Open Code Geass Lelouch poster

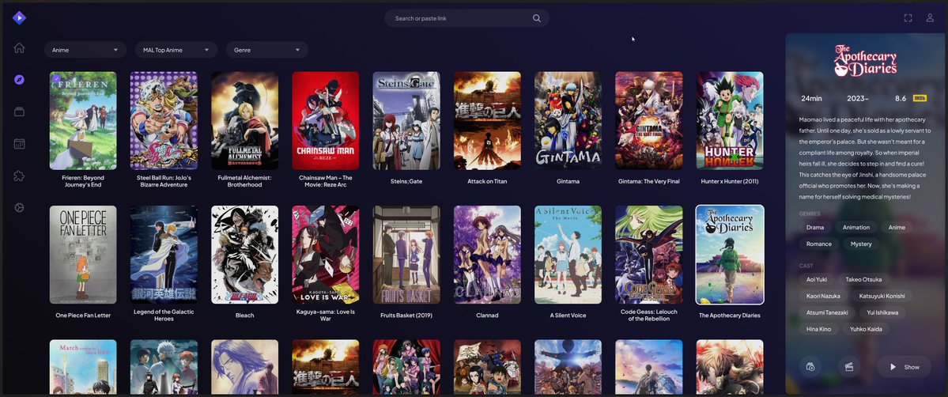[648, 255]
